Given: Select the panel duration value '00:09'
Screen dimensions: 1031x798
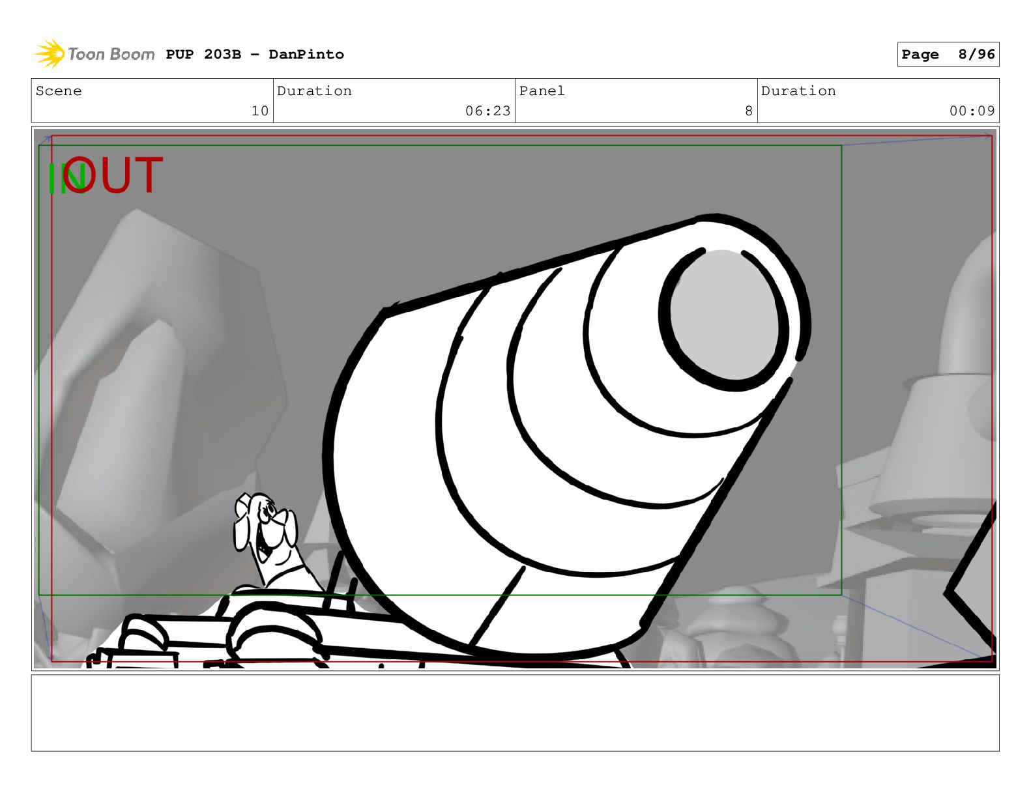Looking at the screenshot, I should tap(972, 111).
